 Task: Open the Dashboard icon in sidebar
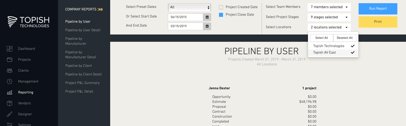(x=9, y=49)
